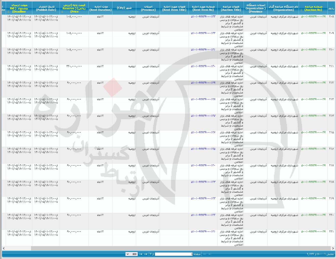The width and height of the screenshot is (336, 259).
Task: Select the ۹۰,۰۰۰,۰۰۰ price cell in row ۲۱۲
Action: coord(74,89)
